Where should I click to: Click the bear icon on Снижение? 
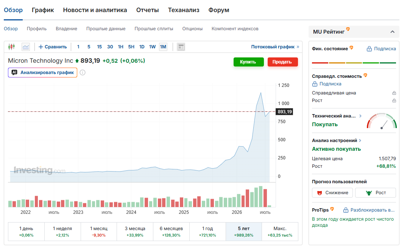320,193
